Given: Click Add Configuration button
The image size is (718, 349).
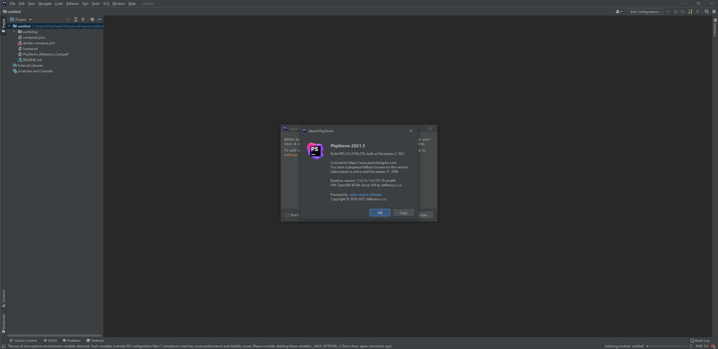Looking at the screenshot, I should [645, 11].
